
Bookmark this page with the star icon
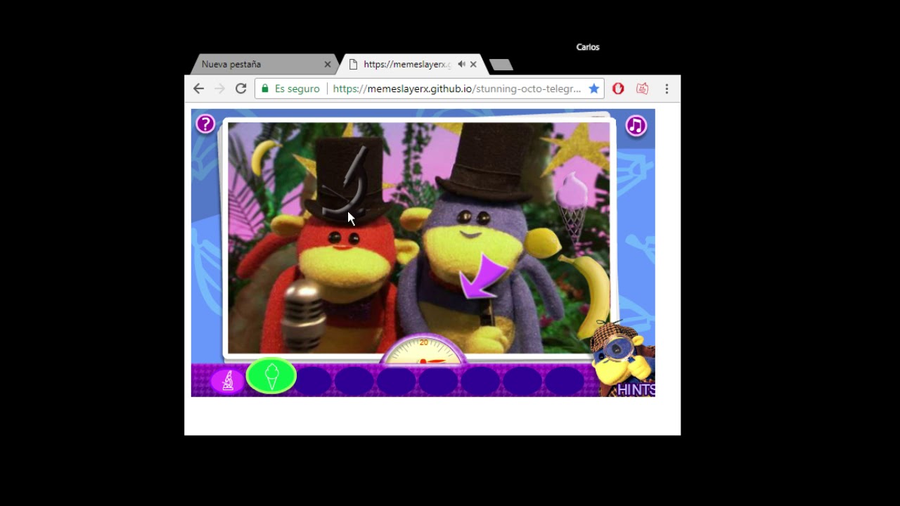pos(593,89)
